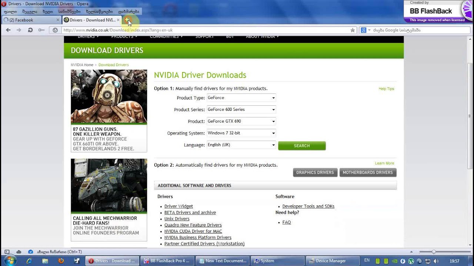Open the Driver Widget link
Image resolution: width=474 pixels, height=266 pixels.
point(178,207)
